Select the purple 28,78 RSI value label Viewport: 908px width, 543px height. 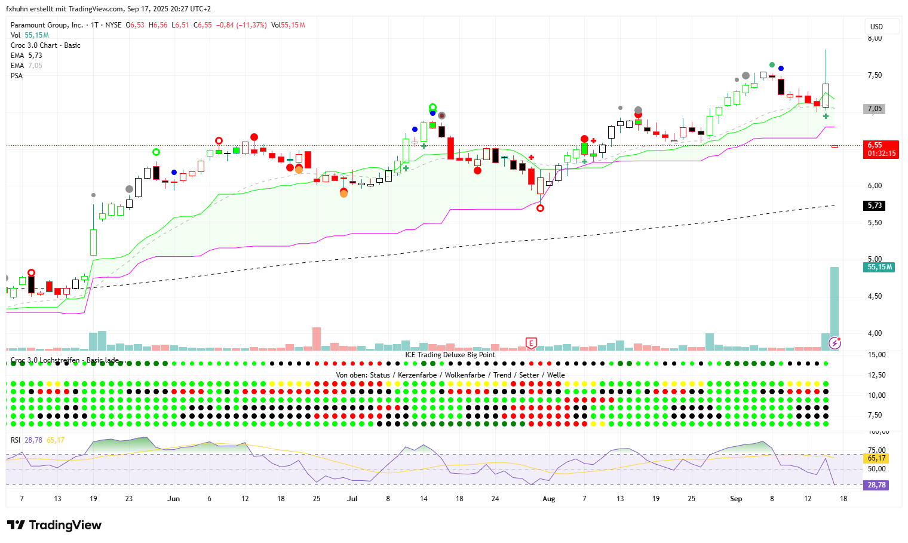click(x=876, y=485)
